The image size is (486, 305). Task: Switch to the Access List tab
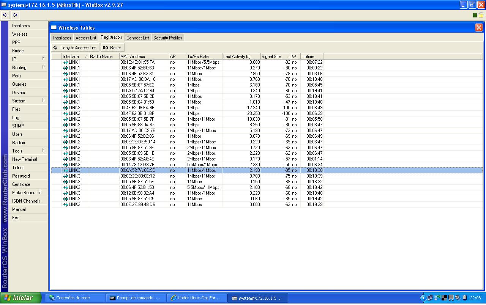[86, 38]
